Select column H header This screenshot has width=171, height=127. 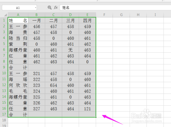tap(138, 15)
